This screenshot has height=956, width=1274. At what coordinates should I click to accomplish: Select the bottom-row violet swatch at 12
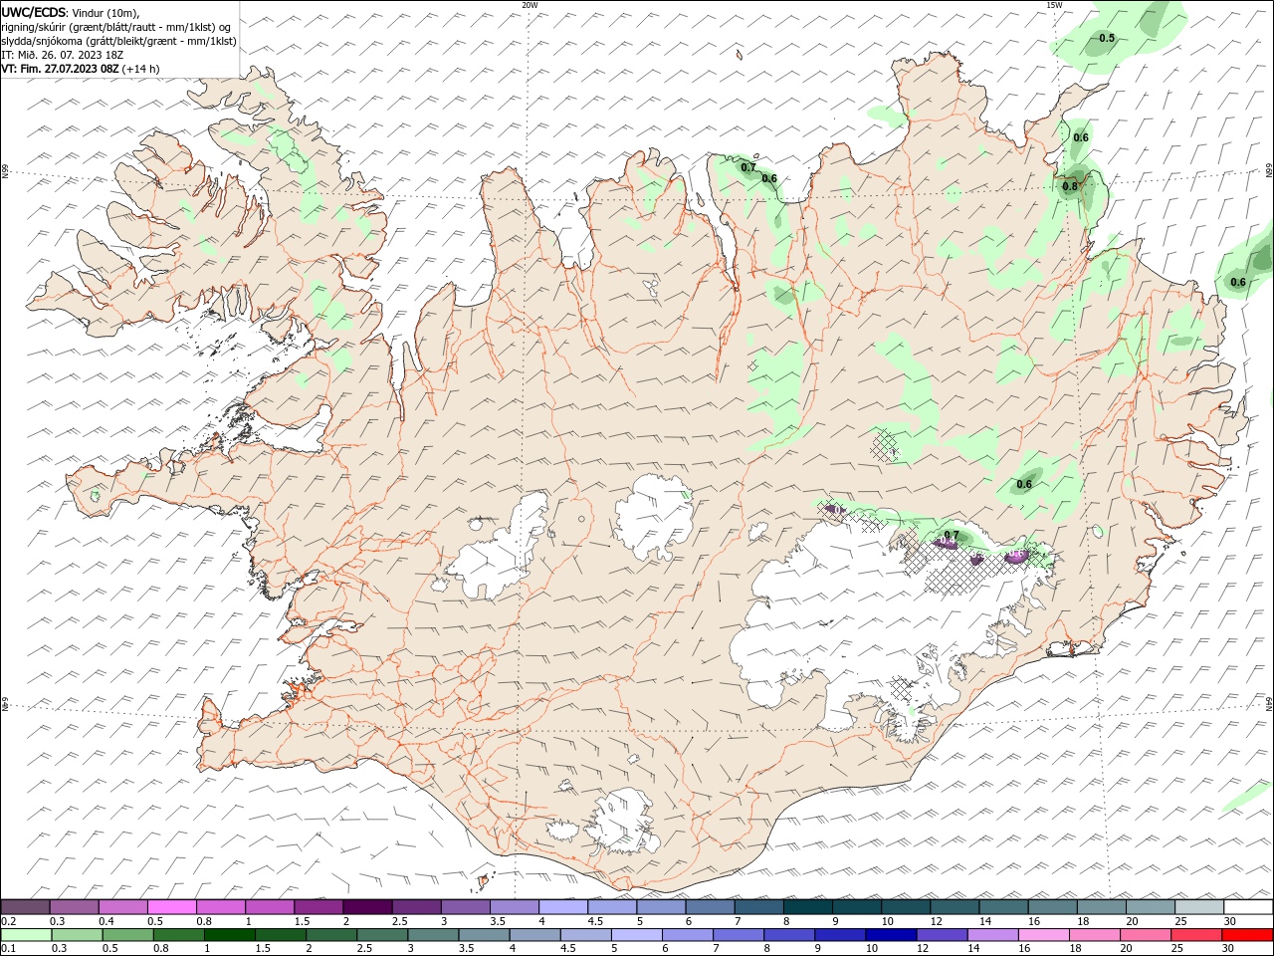pos(942,935)
